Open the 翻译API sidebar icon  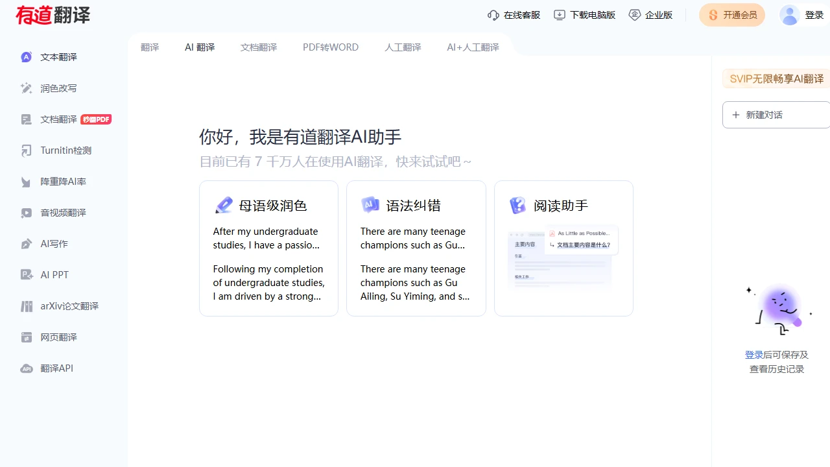(27, 368)
